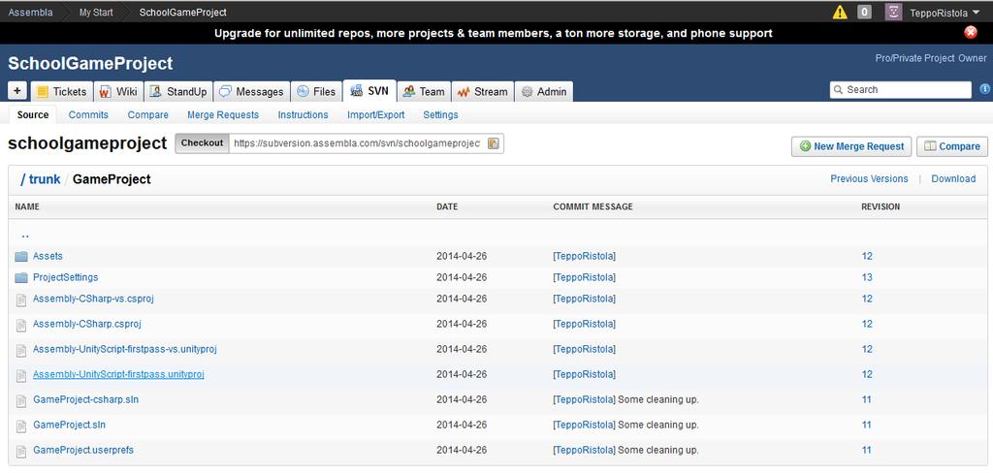Open the GameProject.userprefs file
The height and width of the screenshot is (473, 993).
pyautogui.click(x=83, y=450)
